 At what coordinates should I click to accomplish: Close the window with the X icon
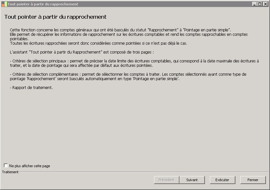coord(265,4)
